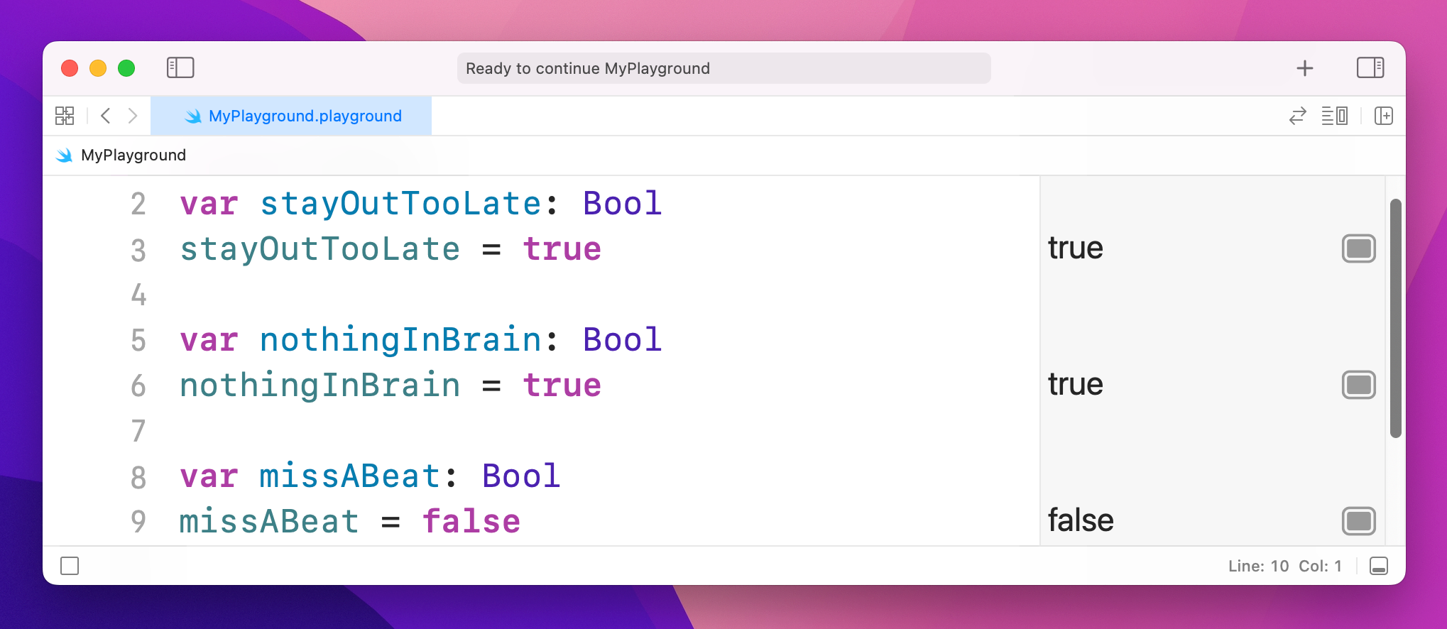Show inline result for stayOutTooLate true

pyautogui.click(x=1358, y=248)
